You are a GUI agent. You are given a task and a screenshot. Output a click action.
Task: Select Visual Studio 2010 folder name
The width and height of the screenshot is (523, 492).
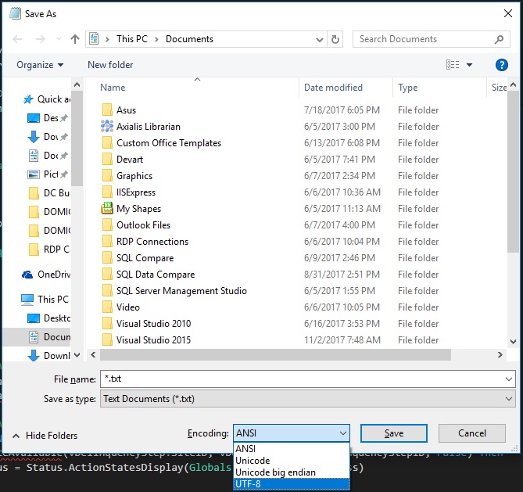pos(153,324)
